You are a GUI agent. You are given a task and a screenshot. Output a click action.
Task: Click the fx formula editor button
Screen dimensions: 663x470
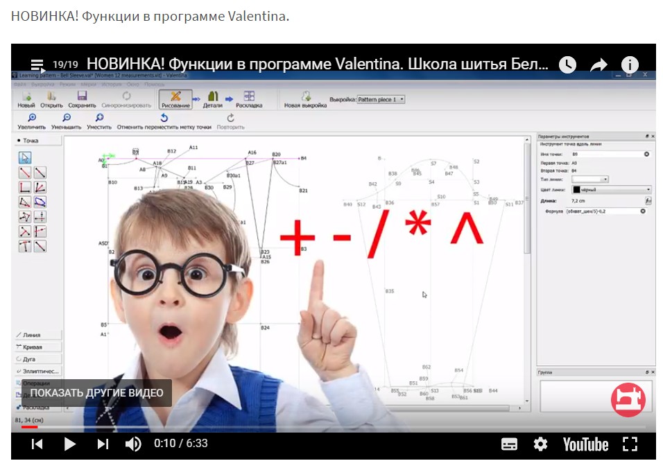pyautogui.click(x=648, y=201)
